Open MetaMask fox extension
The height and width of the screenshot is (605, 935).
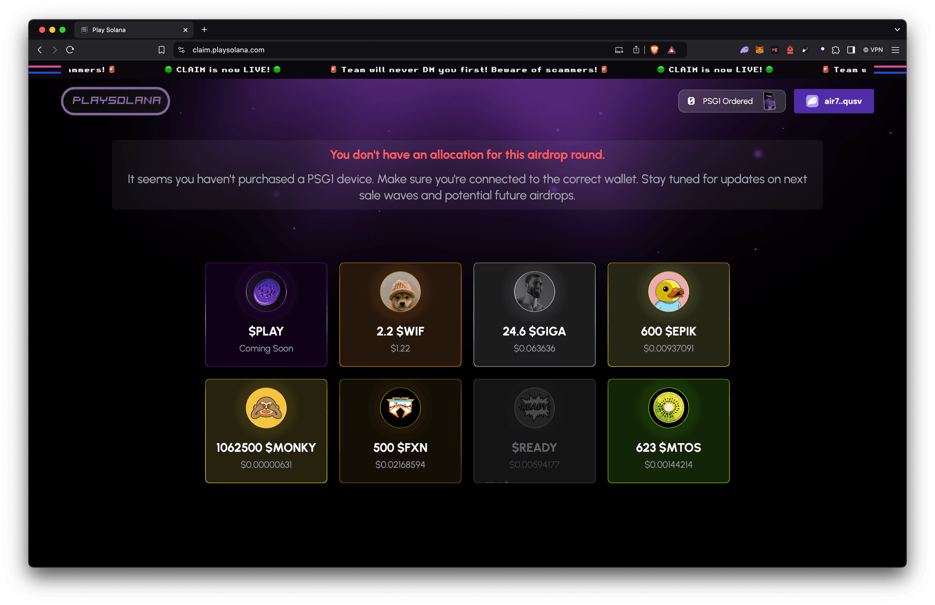(759, 50)
